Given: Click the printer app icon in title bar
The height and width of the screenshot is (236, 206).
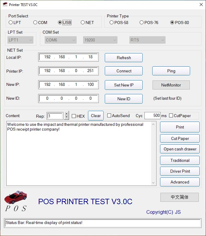Looking at the screenshot, I should pos(5,5).
